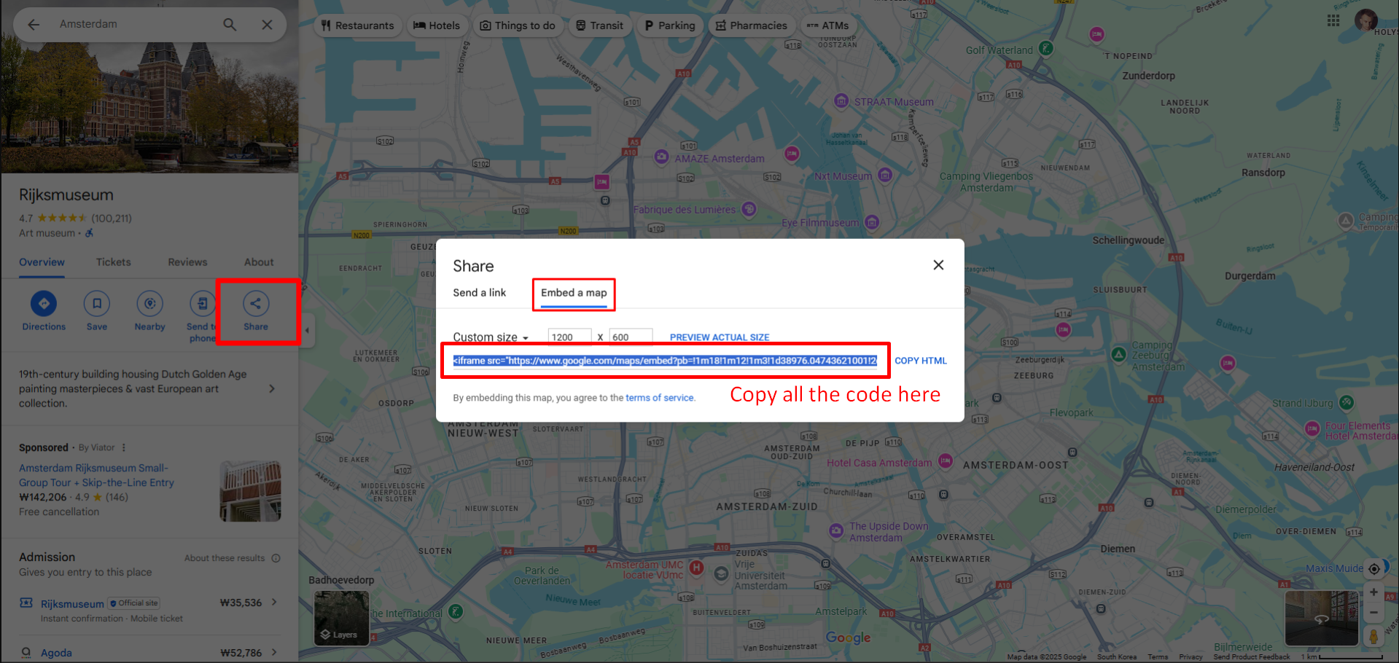Image resolution: width=1399 pixels, height=663 pixels.
Task: Open Street View pegman
Action: [x=1373, y=637]
